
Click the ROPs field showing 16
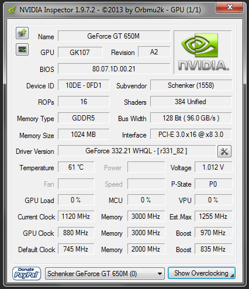(84, 102)
